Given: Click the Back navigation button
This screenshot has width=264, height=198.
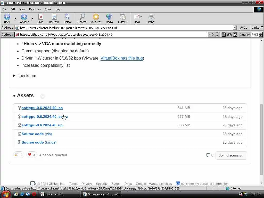Looking at the screenshot, I should click(7, 19).
